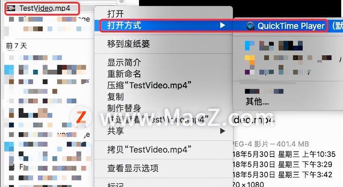The height and width of the screenshot is (187, 343).
Task: Click the 上午10:35 date line in preview
Action: pos(284,154)
